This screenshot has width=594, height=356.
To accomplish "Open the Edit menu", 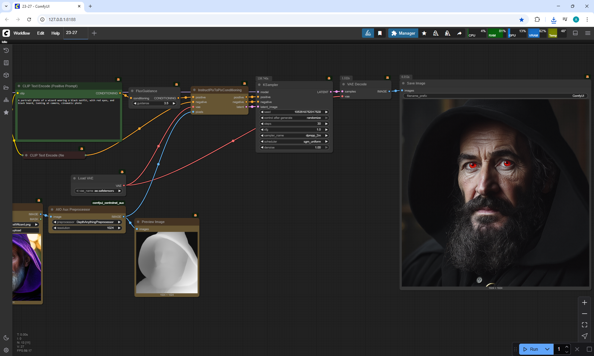I will 41,33.
